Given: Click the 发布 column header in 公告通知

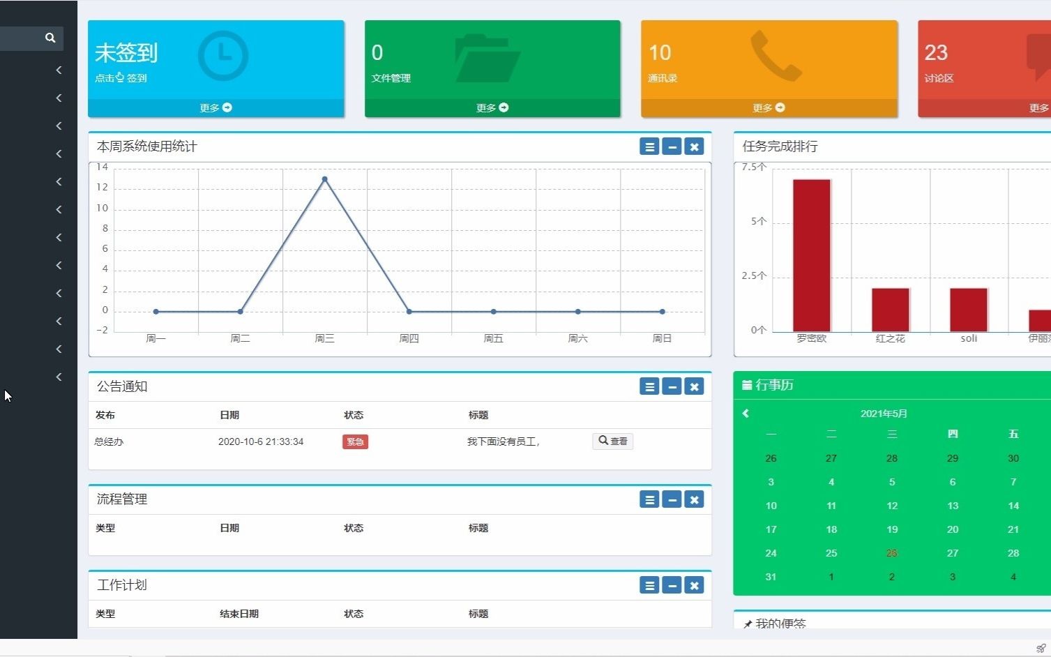Looking at the screenshot, I should point(105,415).
